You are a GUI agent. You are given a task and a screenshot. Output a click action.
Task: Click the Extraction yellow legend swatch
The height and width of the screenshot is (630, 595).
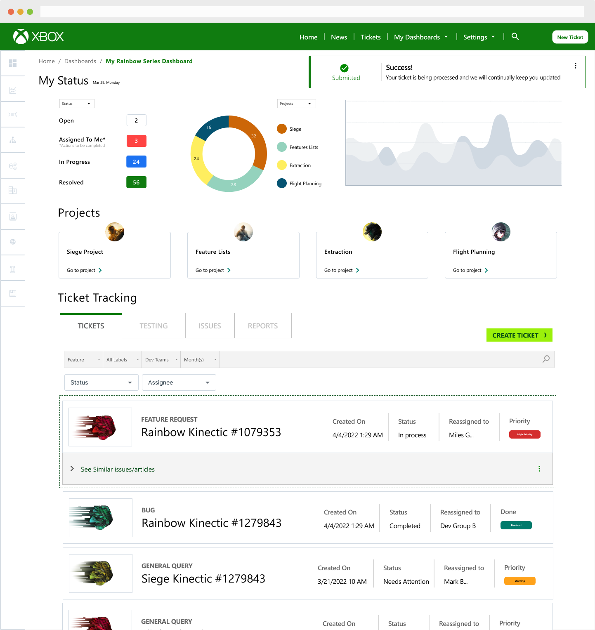point(282,165)
